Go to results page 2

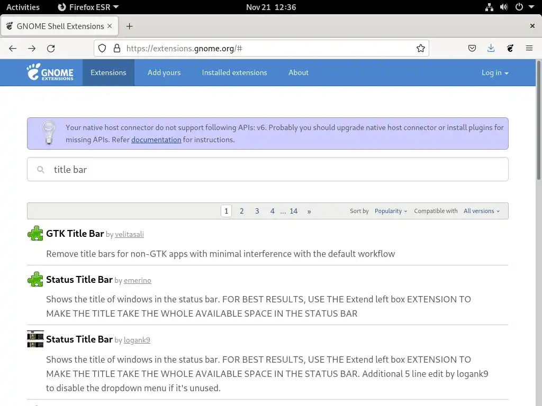click(241, 211)
